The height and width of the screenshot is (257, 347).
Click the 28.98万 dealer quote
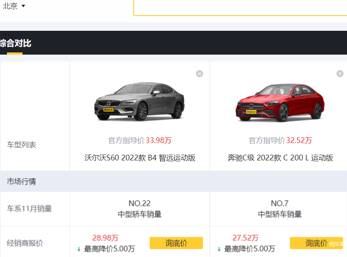pos(105,238)
